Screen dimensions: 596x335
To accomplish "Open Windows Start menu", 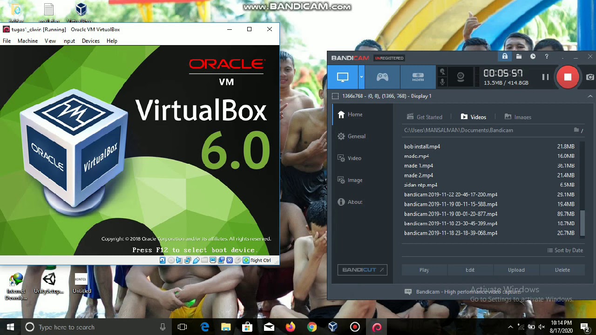I will [10, 327].
